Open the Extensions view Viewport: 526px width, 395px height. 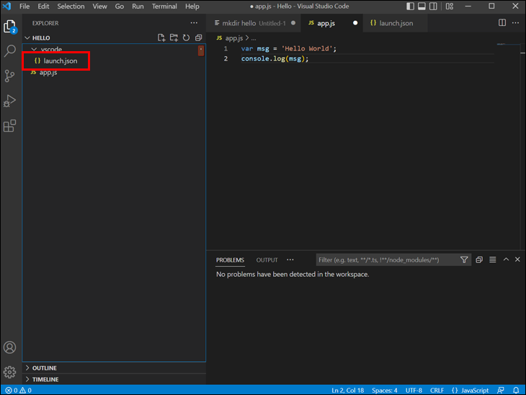[10, 126]
